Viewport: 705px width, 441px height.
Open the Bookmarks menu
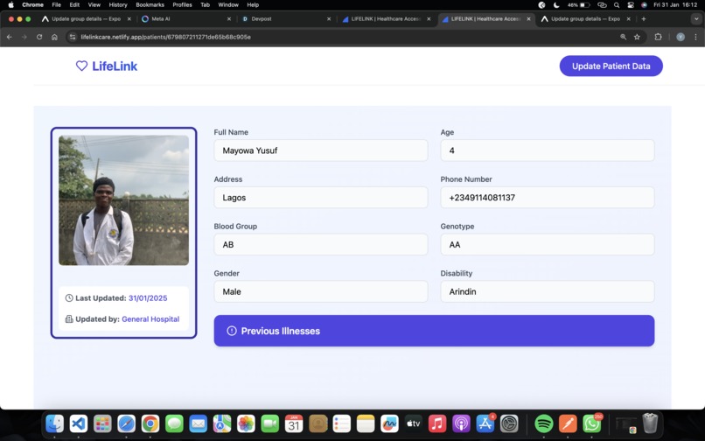pos(150,5)
